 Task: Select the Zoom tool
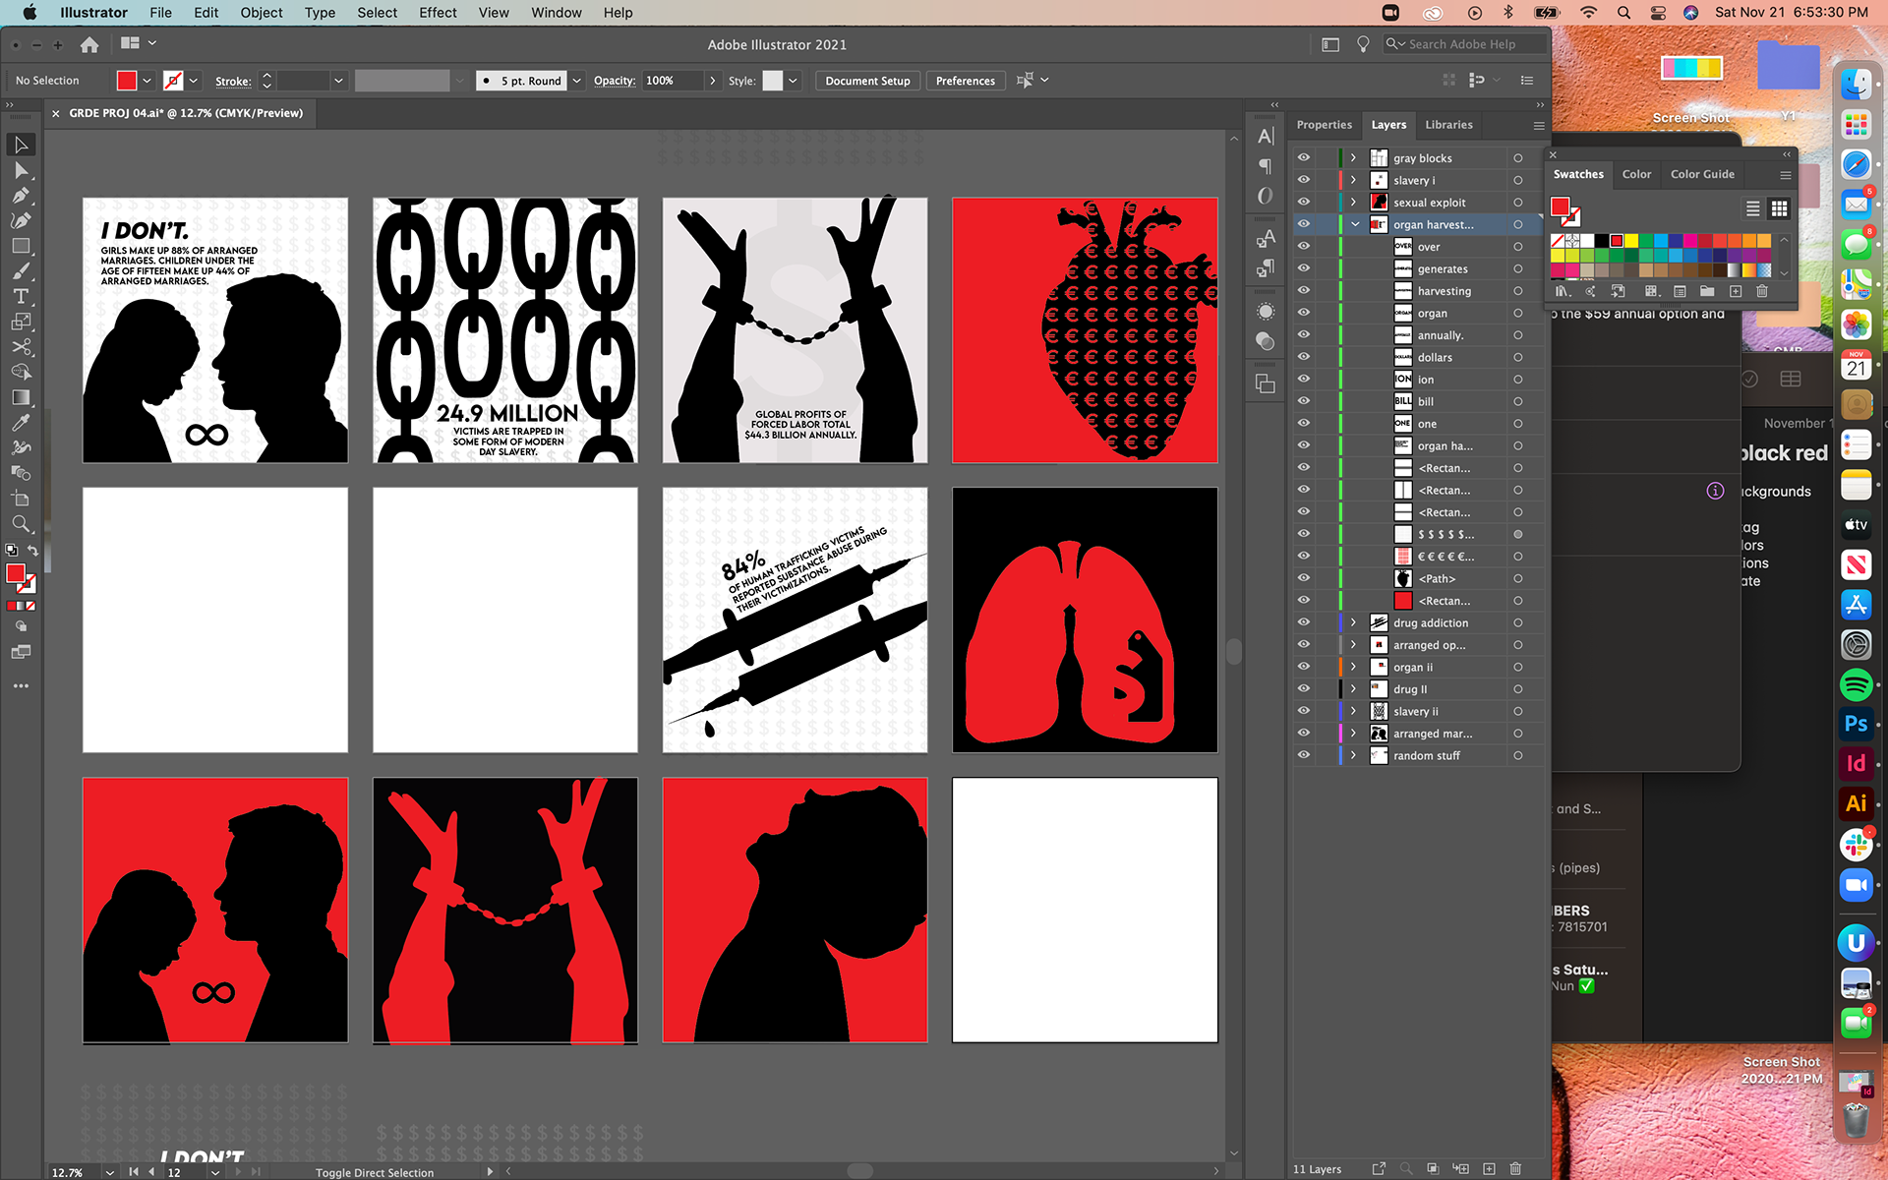(21, 524)
